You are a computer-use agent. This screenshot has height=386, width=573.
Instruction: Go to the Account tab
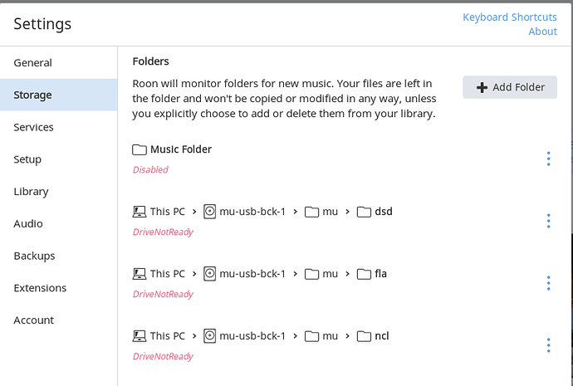58,320
